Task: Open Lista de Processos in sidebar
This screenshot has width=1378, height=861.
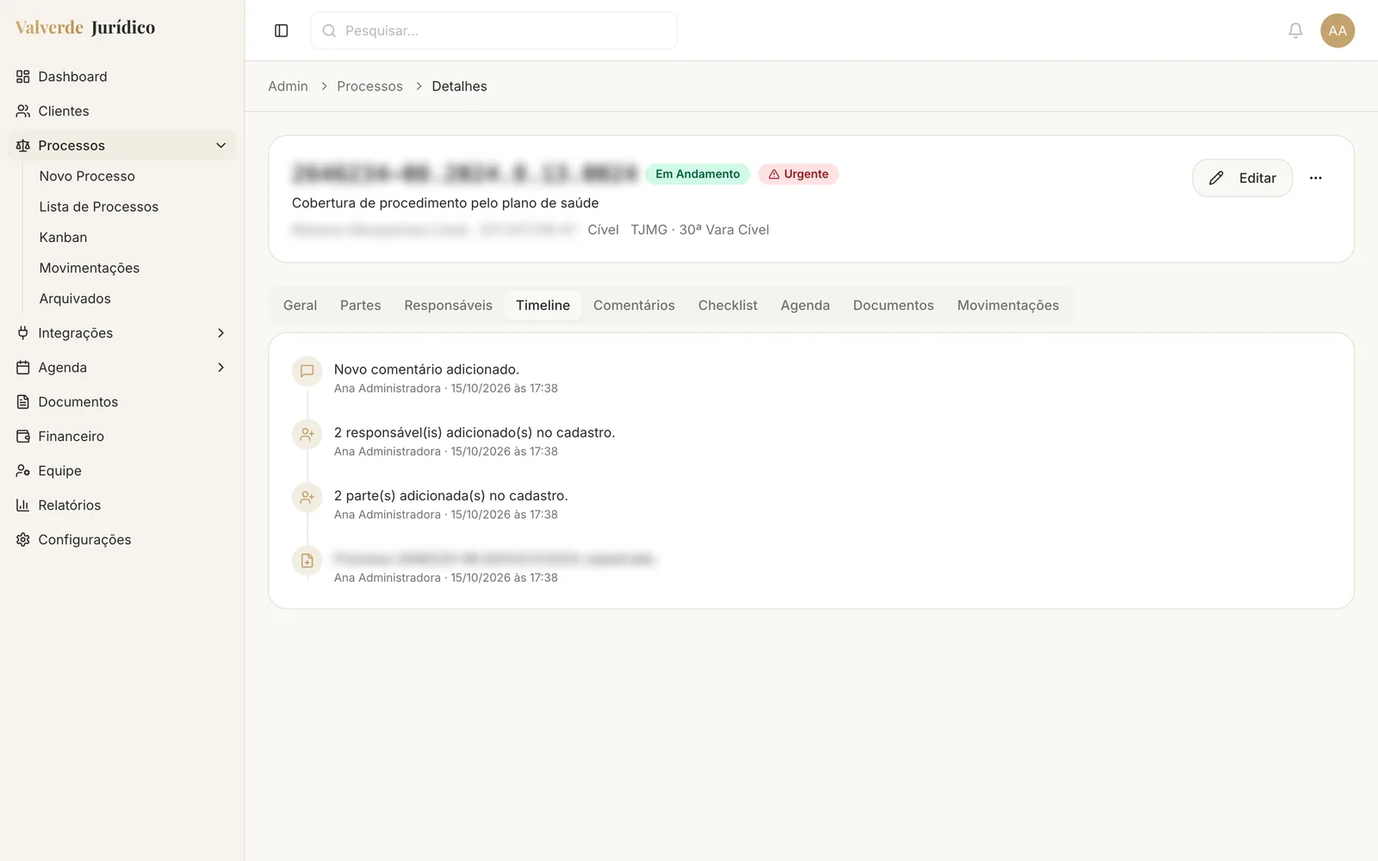Action: 99,207
